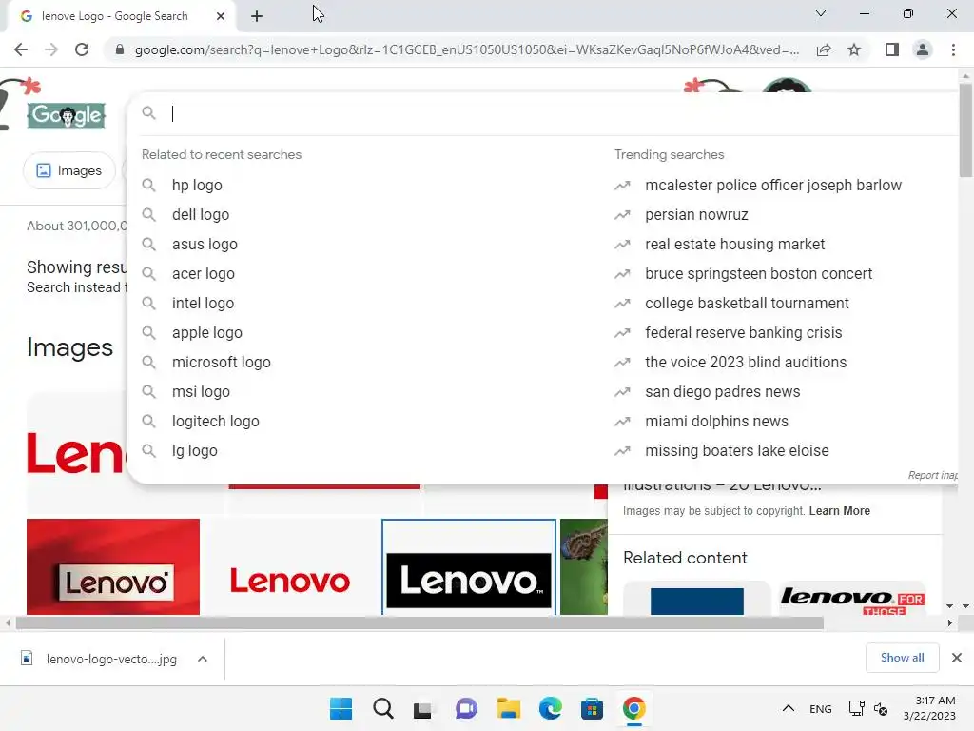Open trending 'bruce springsteen boston concert'
Image resolution: width=974 pixels, height=731 pixels.
point(758,273)
